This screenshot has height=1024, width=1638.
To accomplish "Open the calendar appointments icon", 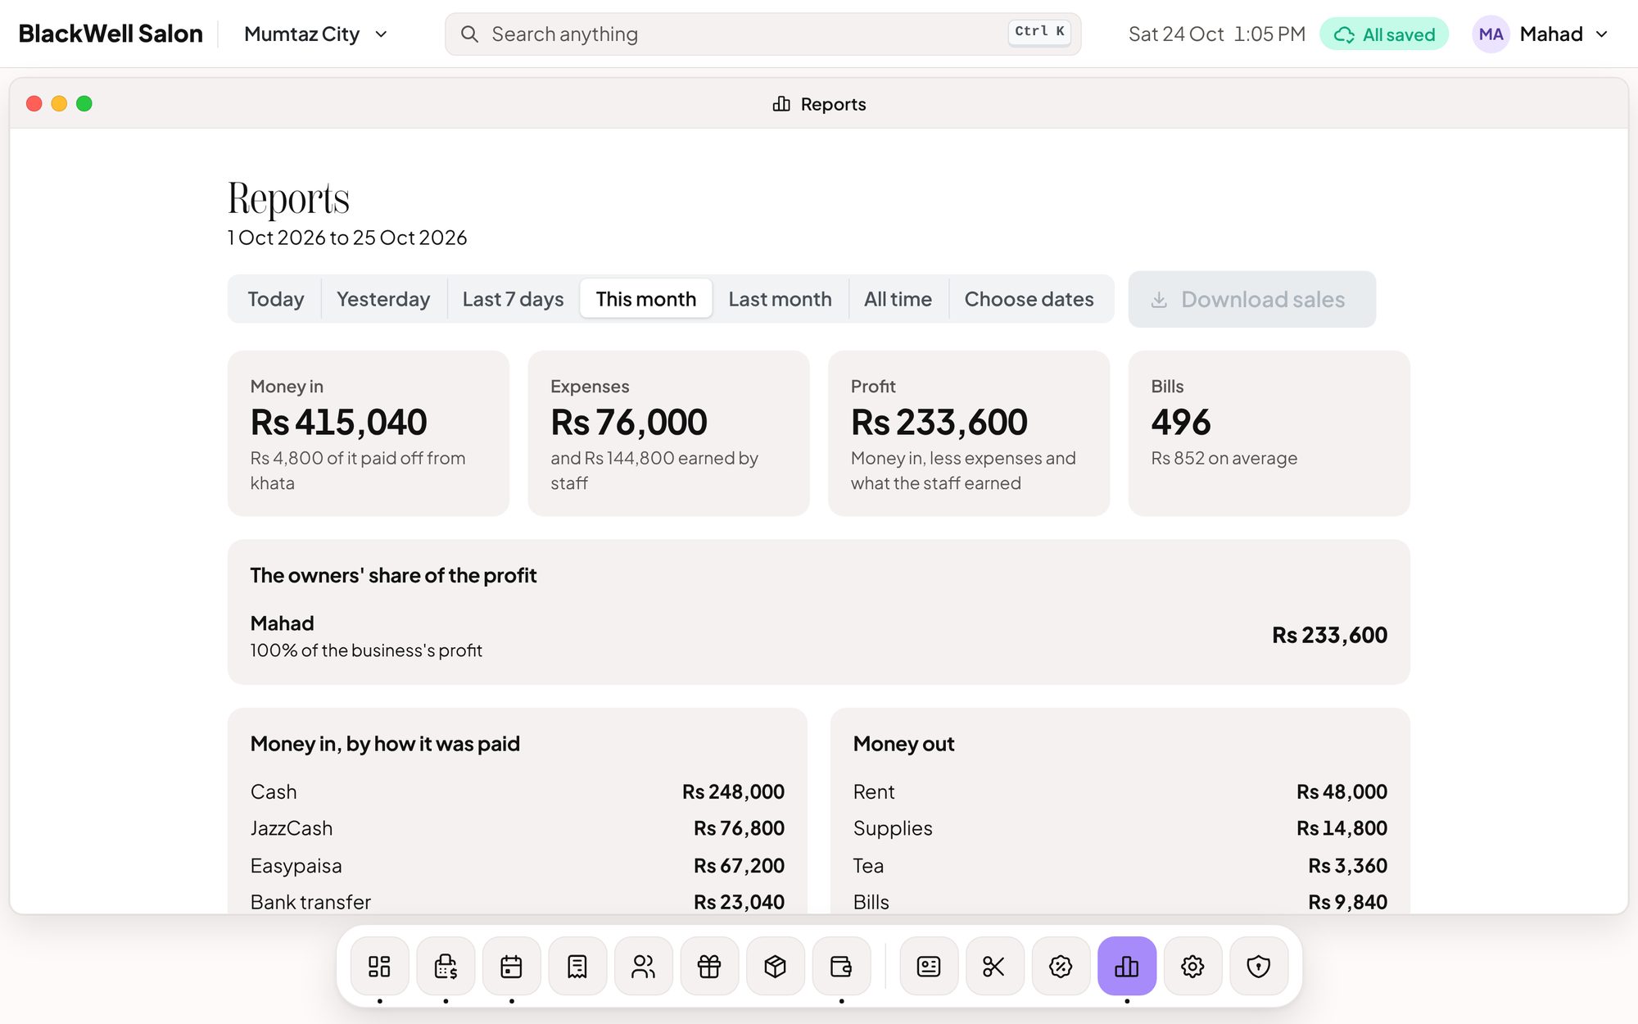I will point(511,966).
